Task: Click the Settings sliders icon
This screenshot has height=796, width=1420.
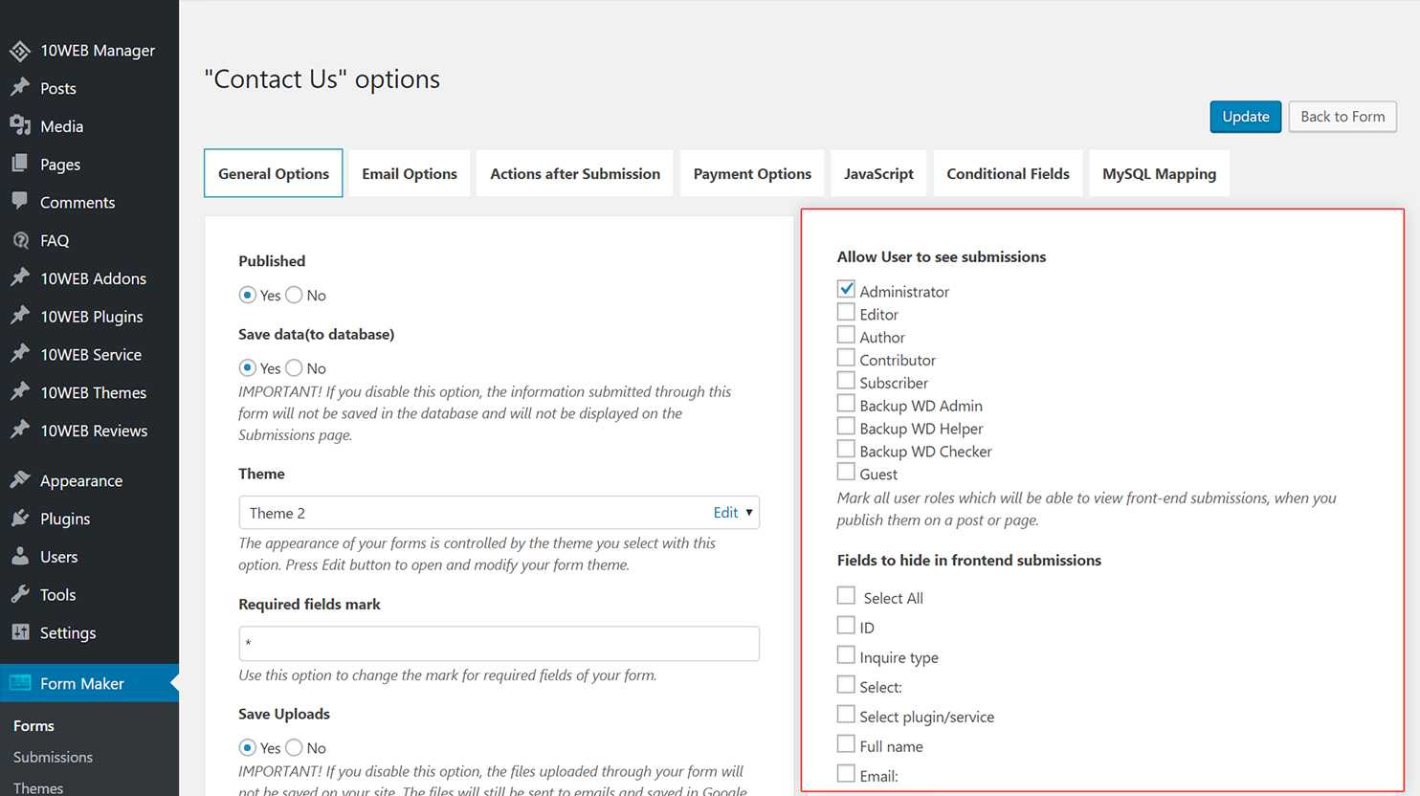Action: click(20, 632)
